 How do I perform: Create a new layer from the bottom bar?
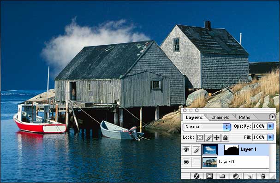coord(250,176)
